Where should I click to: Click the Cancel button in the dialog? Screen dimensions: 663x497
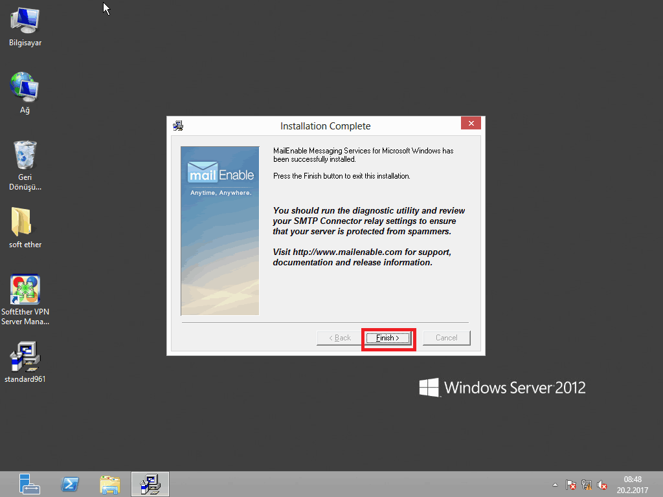tap(447, 338)
